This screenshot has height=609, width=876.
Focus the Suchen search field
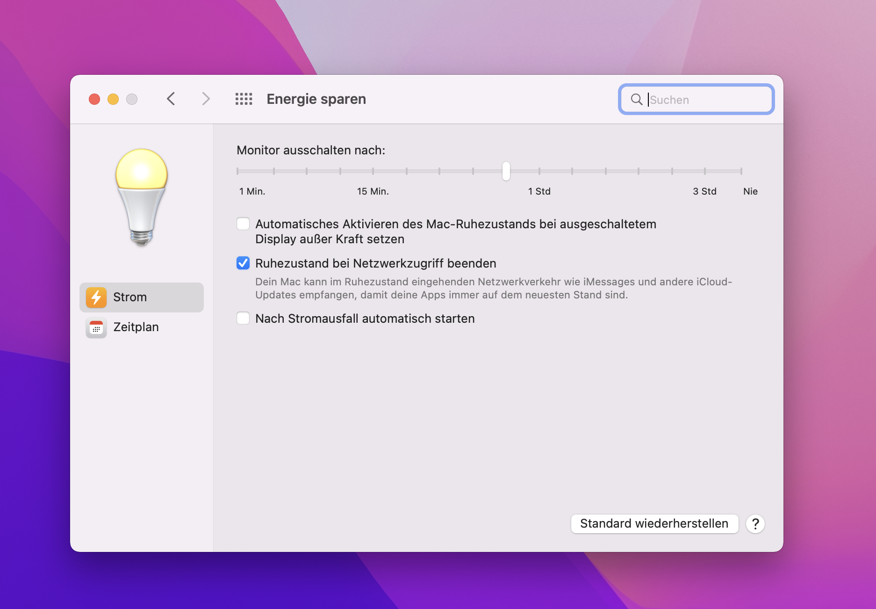696,99
